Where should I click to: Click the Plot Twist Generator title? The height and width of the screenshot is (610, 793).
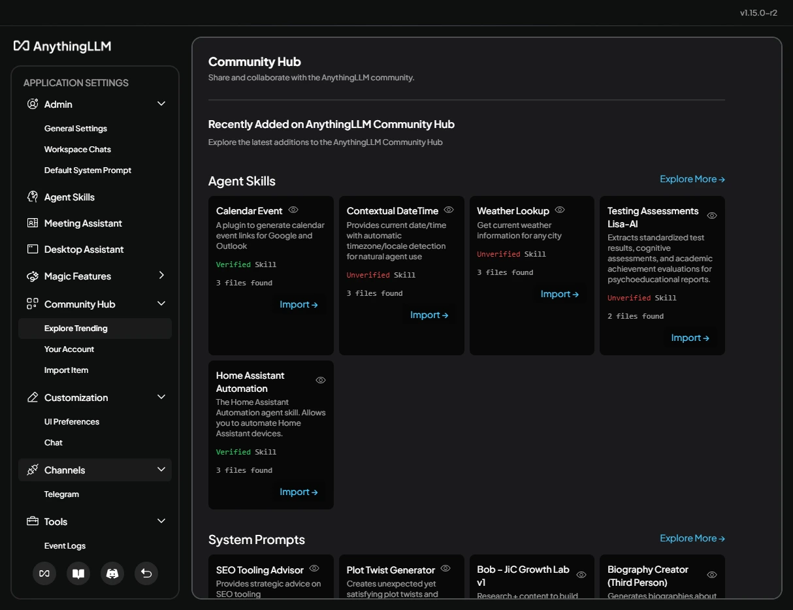click(391, 570)
